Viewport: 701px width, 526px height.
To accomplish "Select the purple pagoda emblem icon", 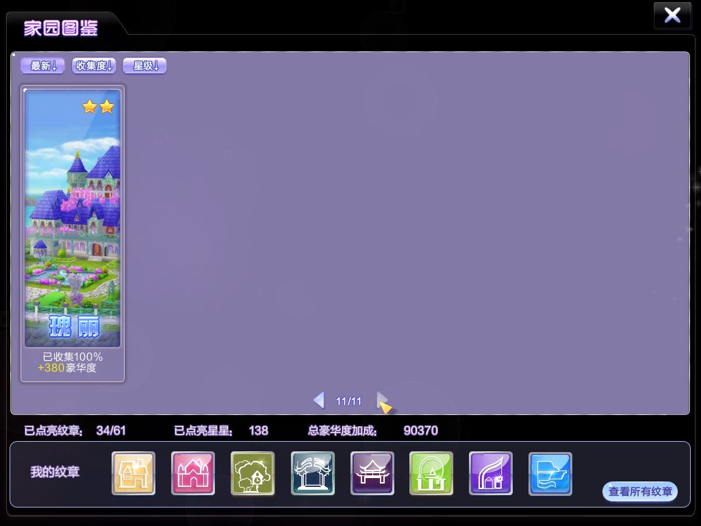I will point(372,473).
